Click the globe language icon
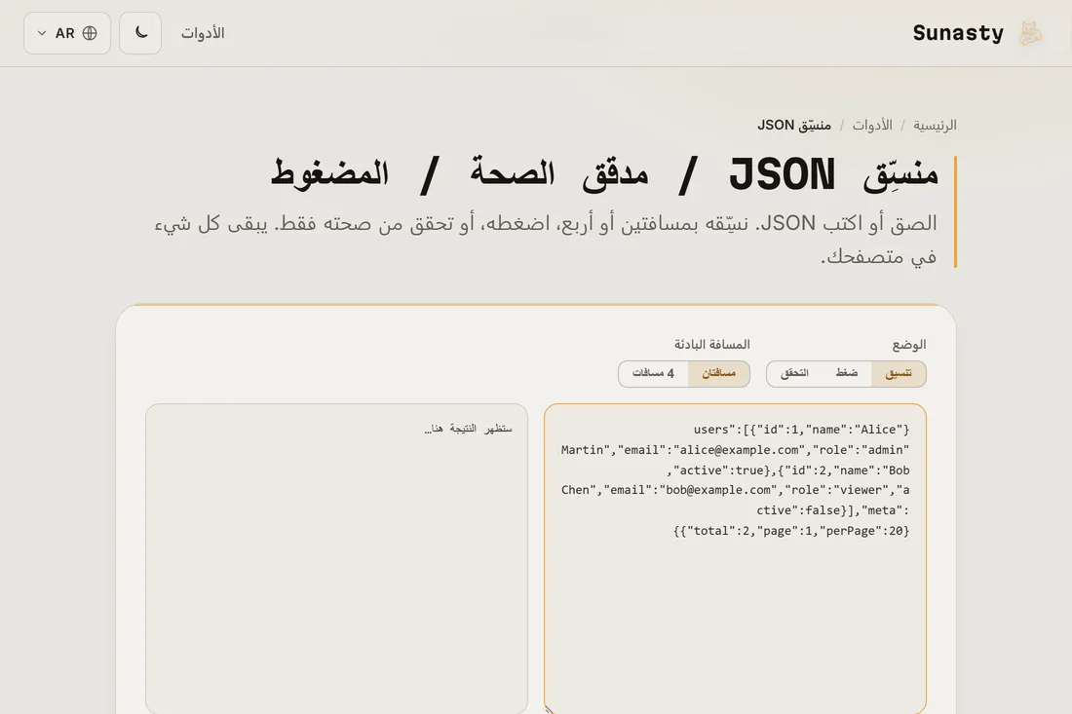The height and width of the screenshot is (714, 1072). (90, 33)
